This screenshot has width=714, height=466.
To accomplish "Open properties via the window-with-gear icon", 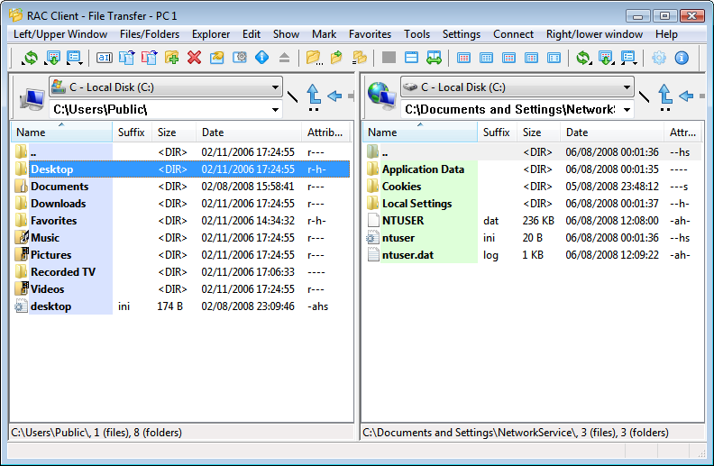I will tap(240, 58).
